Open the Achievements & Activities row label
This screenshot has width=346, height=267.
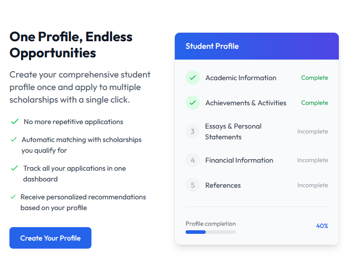point(246,103)
